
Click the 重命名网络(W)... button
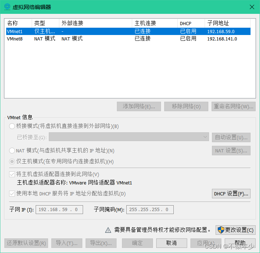(x=233, y=106)
